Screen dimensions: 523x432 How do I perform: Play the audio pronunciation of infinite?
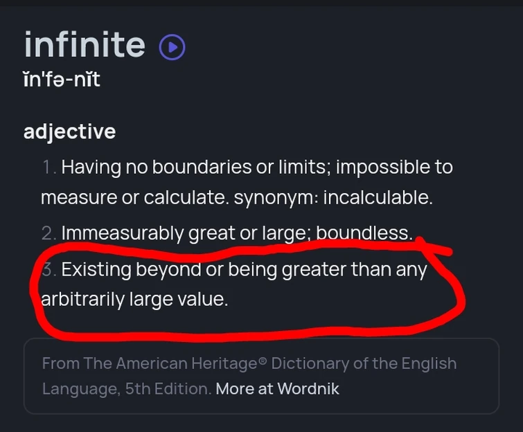click(x=172, y=47)
